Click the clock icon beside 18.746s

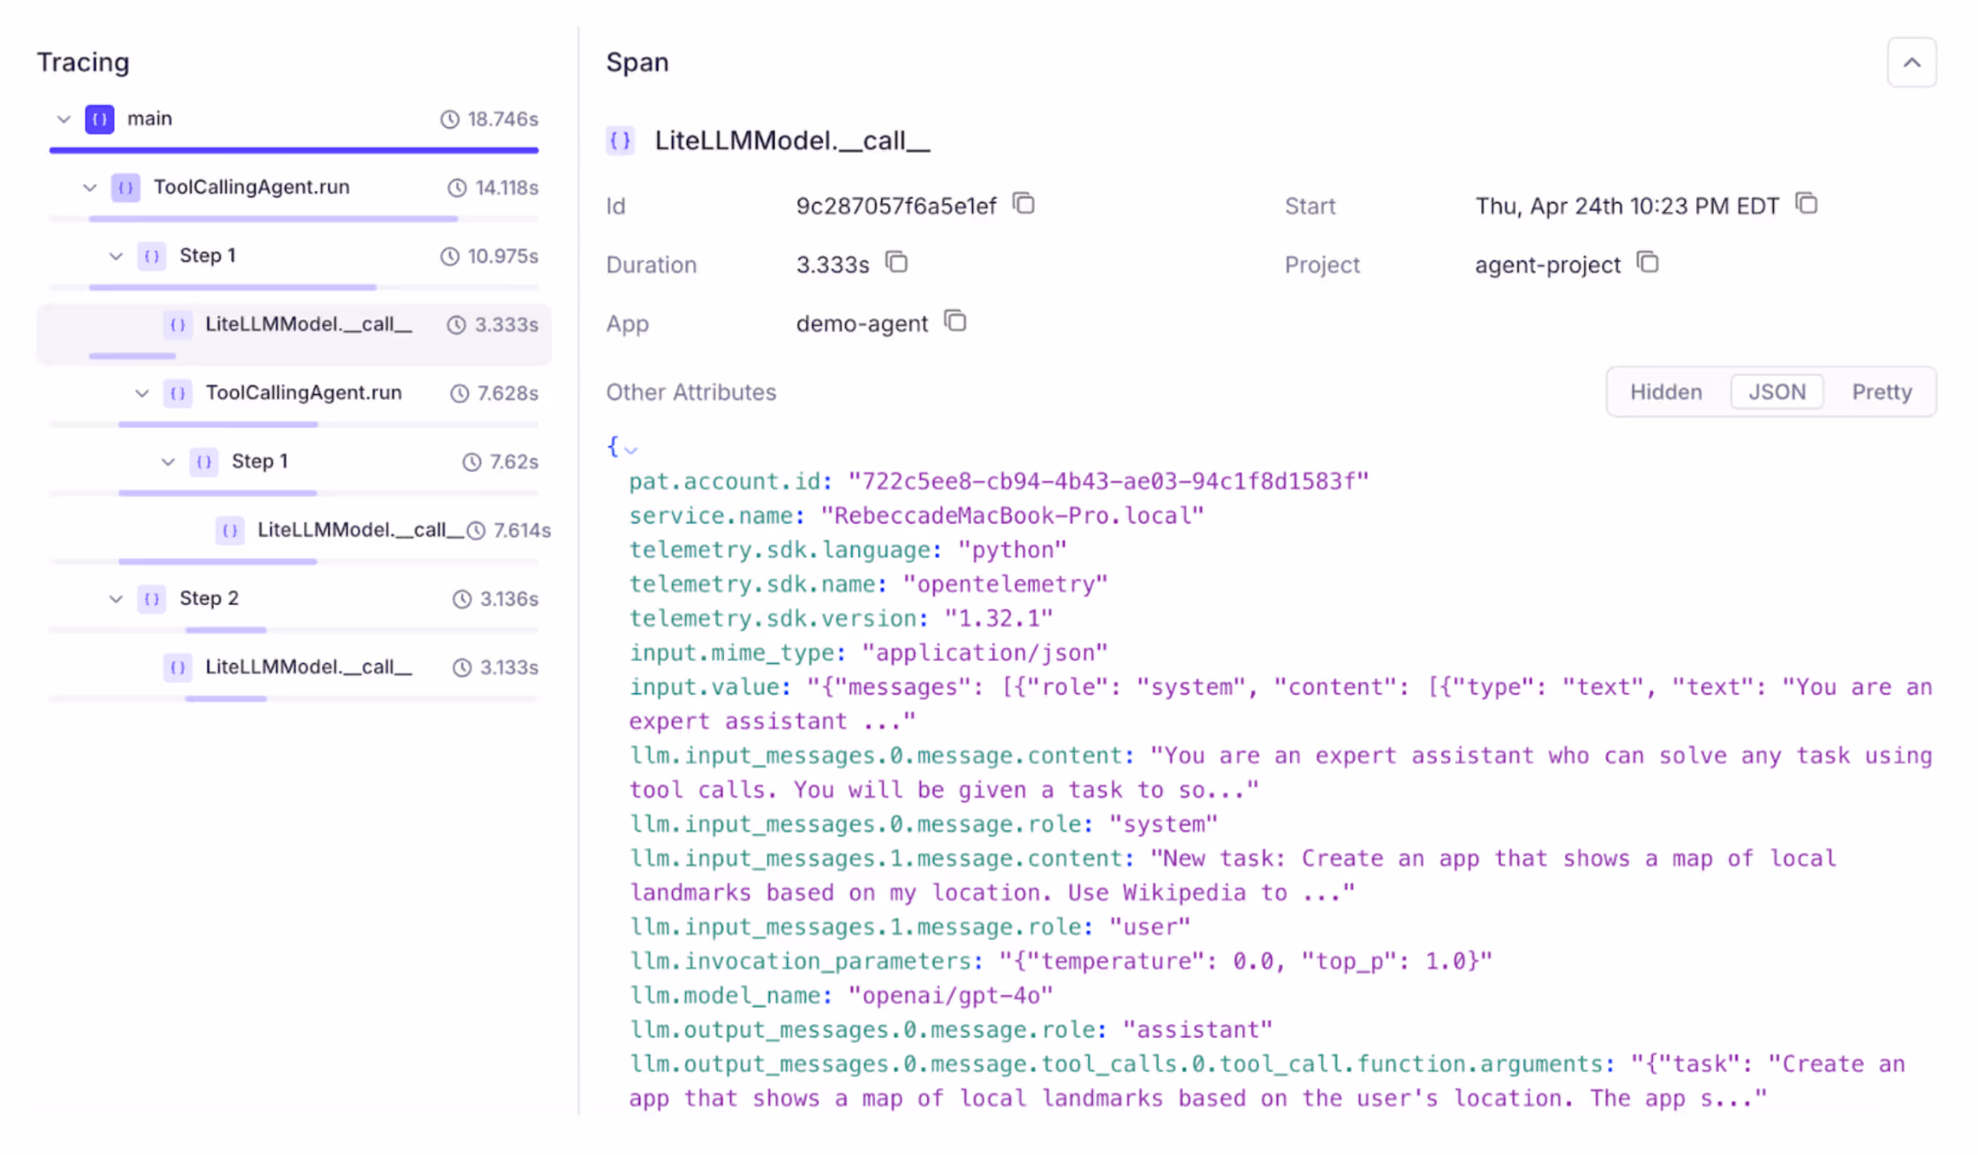[449, 119]
